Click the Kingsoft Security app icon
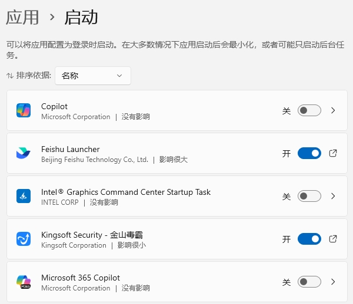The width and height of the screenshot is (353, 304). click(24, 239)
